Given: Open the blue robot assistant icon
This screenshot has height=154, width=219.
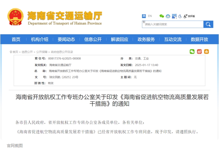Looking at the screenshot, I should 168,16.
